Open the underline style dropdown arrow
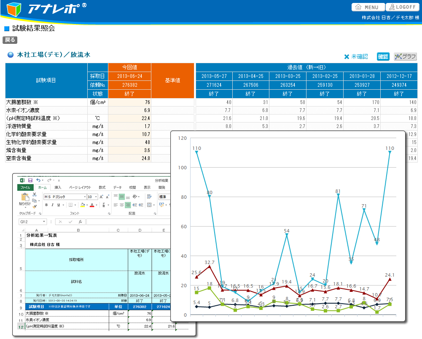Viewport: 422px width, 339px height. (63, 205)
